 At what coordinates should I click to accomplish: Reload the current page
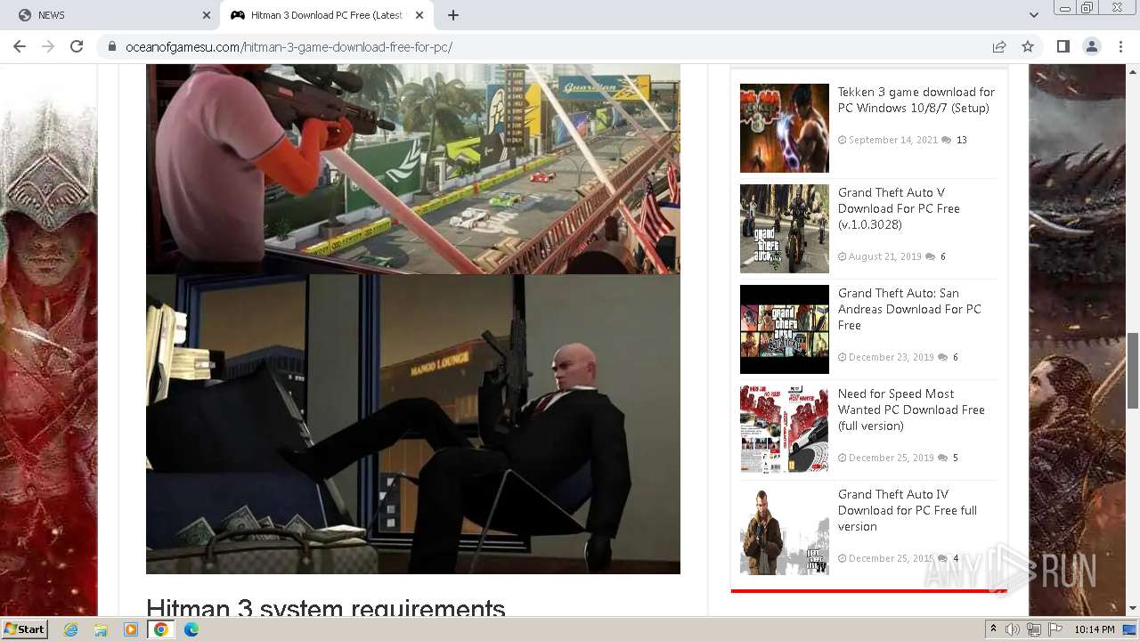tap(77, 46)
